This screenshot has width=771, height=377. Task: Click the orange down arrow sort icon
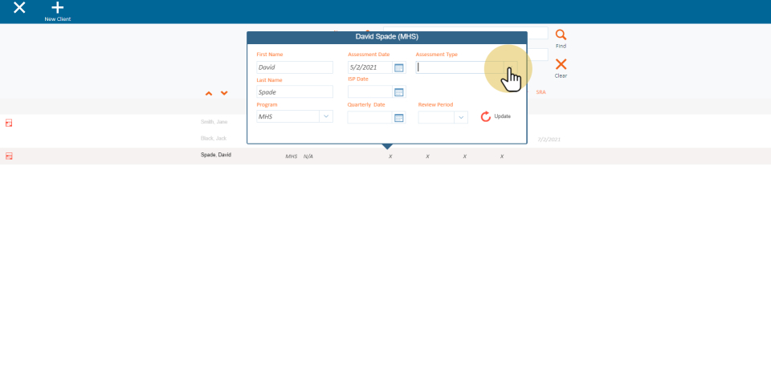(x=224, y=94)
